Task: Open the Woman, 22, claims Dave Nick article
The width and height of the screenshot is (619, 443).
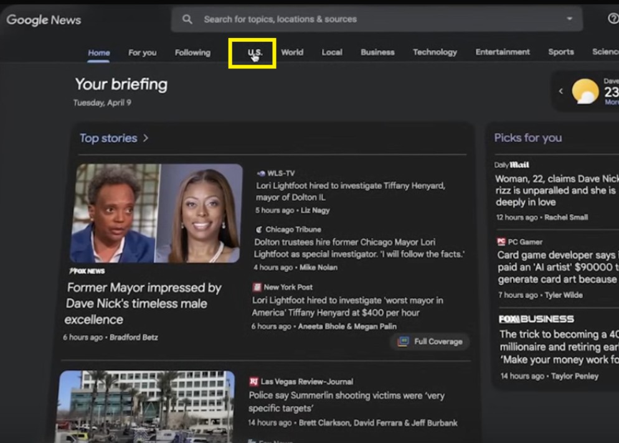Action: [x=557, y=190]
